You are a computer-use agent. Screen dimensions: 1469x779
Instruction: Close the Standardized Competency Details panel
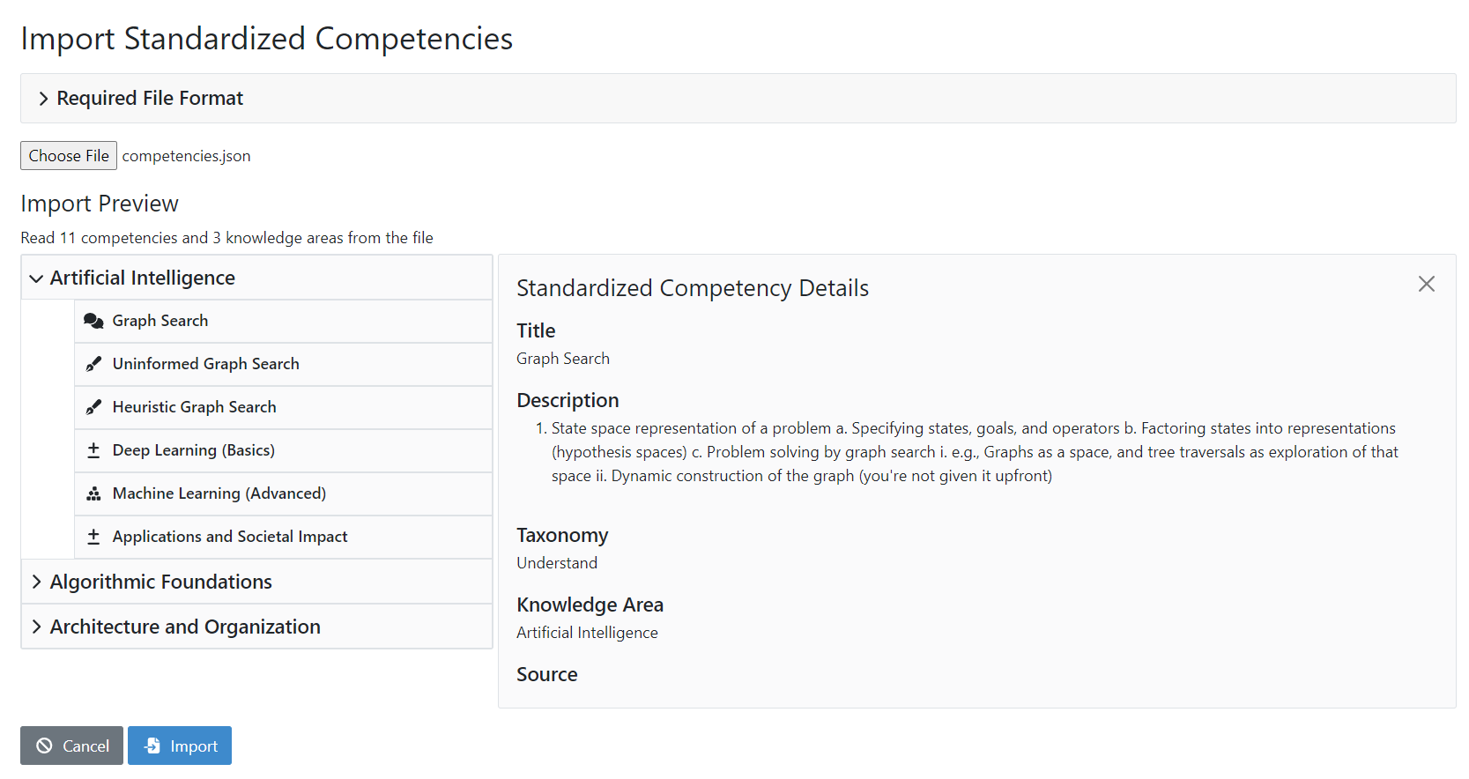pos(1427,284)
